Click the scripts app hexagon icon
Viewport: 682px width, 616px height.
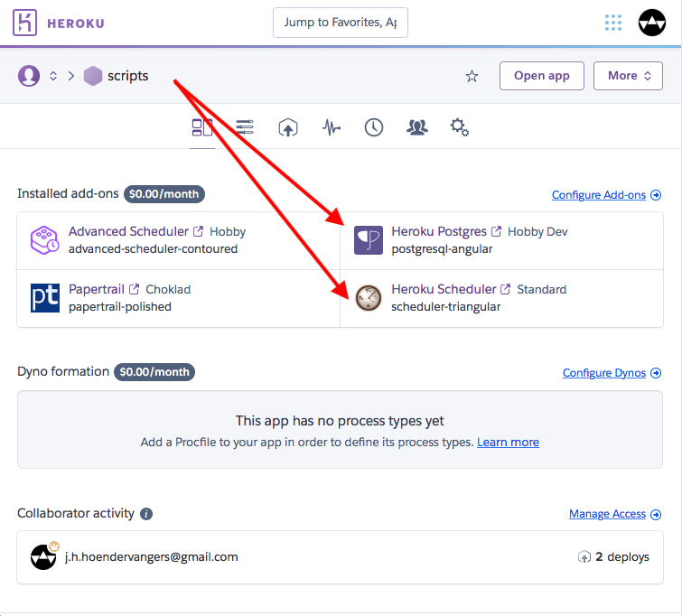(93, 76)
